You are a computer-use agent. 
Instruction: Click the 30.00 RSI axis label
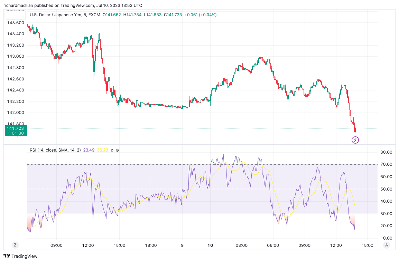point(386,213)
